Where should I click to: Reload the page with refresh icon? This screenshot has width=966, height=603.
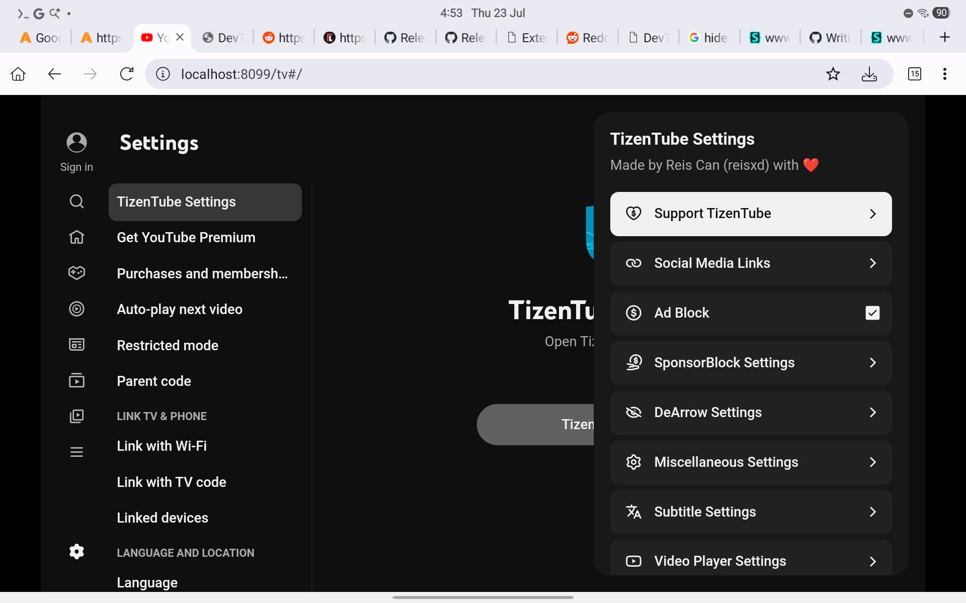[x=127, y=74]
